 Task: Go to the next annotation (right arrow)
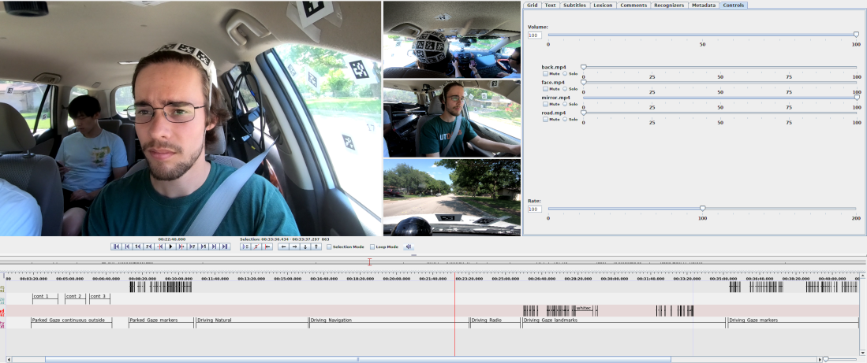pos(295,246)
